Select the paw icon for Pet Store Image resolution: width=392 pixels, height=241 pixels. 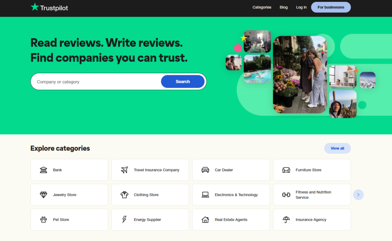tap(43, 220)
